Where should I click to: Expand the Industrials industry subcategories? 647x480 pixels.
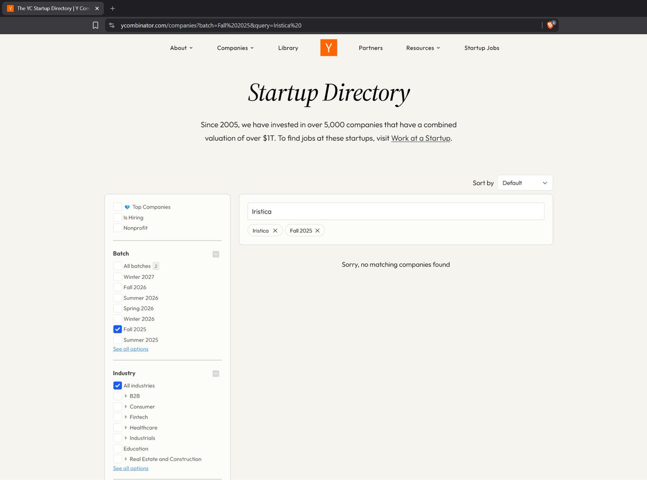[126, 438]
